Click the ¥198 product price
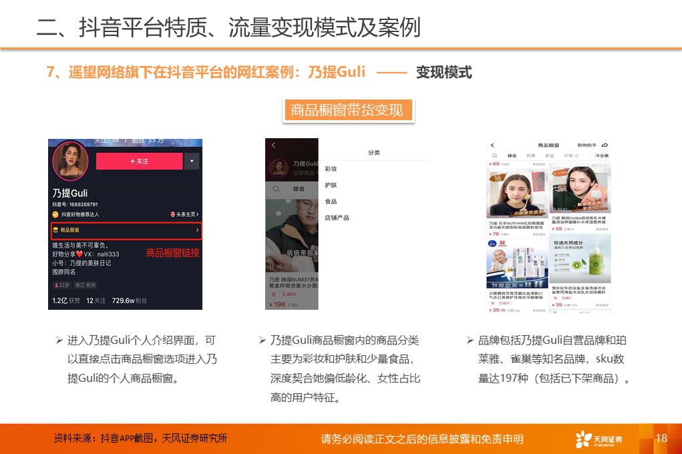682x454 pixels. tap(277, 304)
